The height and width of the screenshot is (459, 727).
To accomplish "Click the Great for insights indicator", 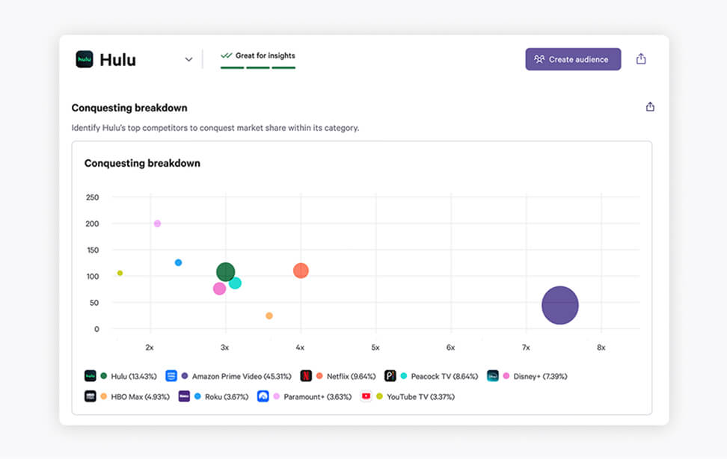I will pos(257,55).
